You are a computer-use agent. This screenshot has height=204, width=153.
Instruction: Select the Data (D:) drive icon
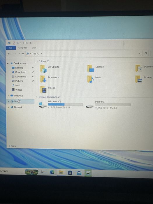click(89, 107)
